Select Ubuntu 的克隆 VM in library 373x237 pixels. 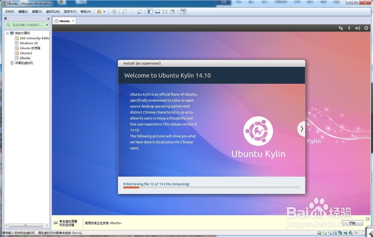(30, 48)
